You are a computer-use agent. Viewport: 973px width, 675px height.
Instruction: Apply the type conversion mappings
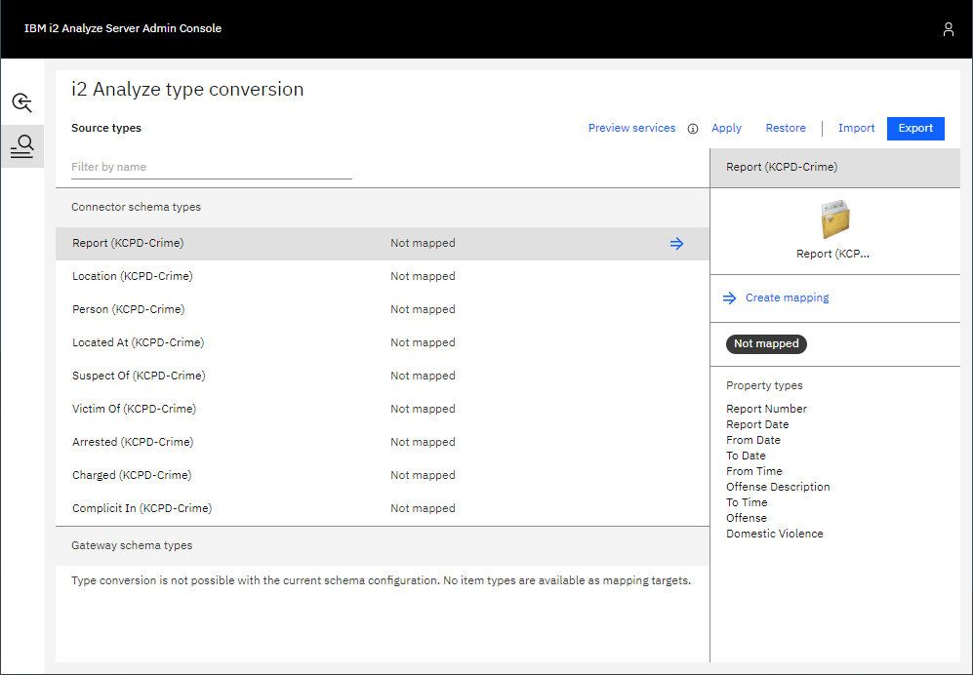click(x=726, y=129)
